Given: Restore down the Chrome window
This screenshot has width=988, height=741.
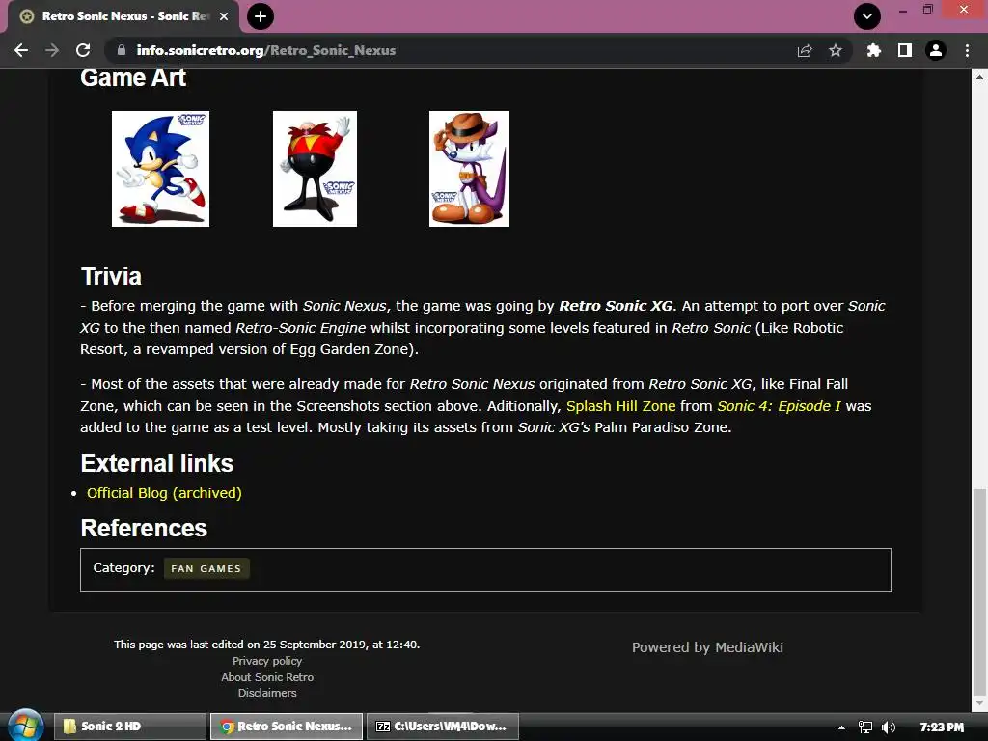Looking at the screenshot, I should coord(927,10).
